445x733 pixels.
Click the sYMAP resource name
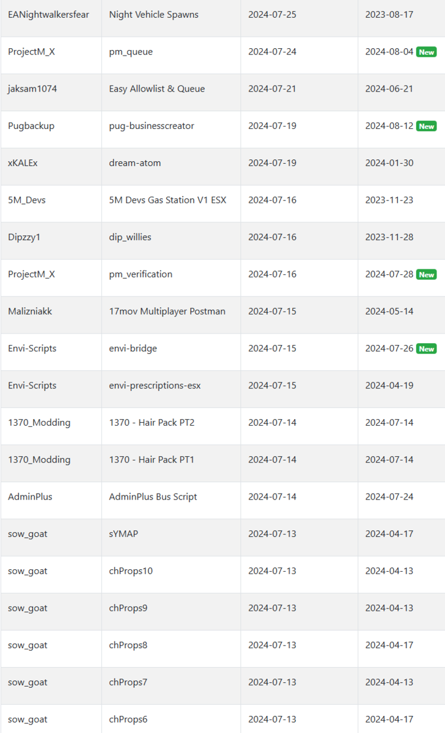pyautogui.click(x=123, y=534)
